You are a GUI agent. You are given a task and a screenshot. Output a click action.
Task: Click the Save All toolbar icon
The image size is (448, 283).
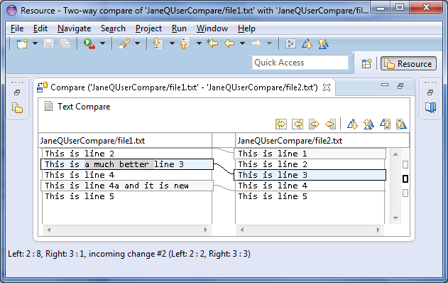click(65, 44)
